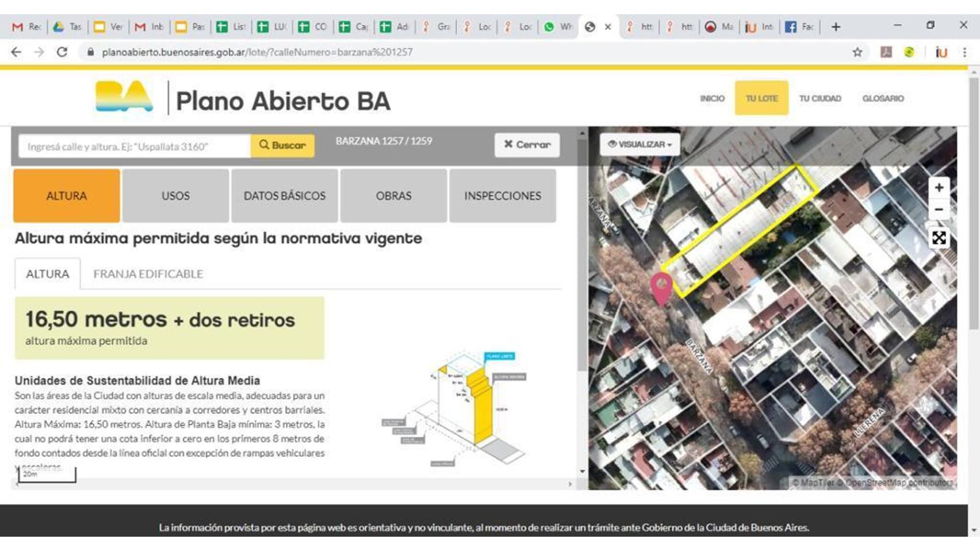Expand the VISUALIZAR dropdown on map

[x=640, y=144]
